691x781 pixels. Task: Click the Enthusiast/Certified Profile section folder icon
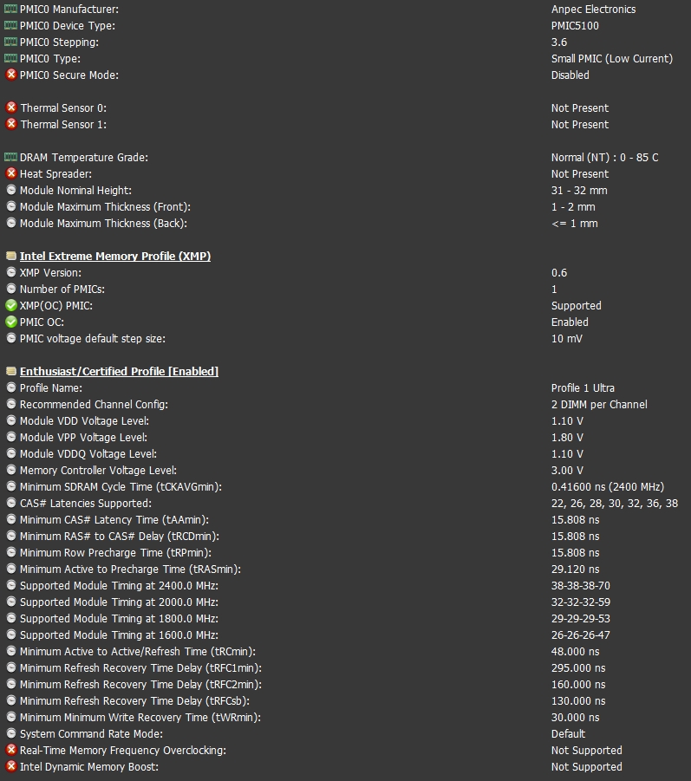[11, 371]
